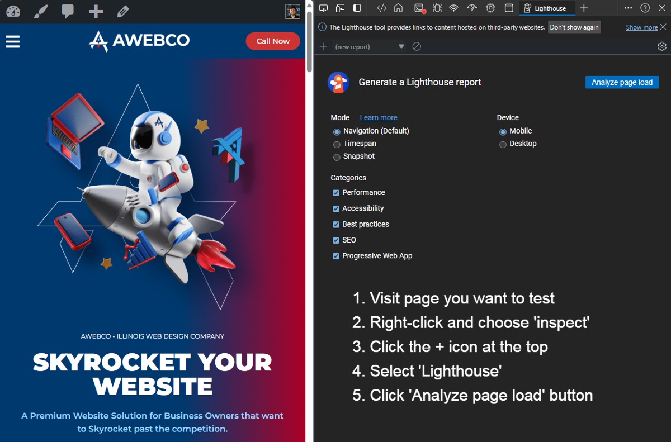Screen dimensions: 671x442
Task: Open the Elements code brackets tool
Action: click(x=382, y=8)
